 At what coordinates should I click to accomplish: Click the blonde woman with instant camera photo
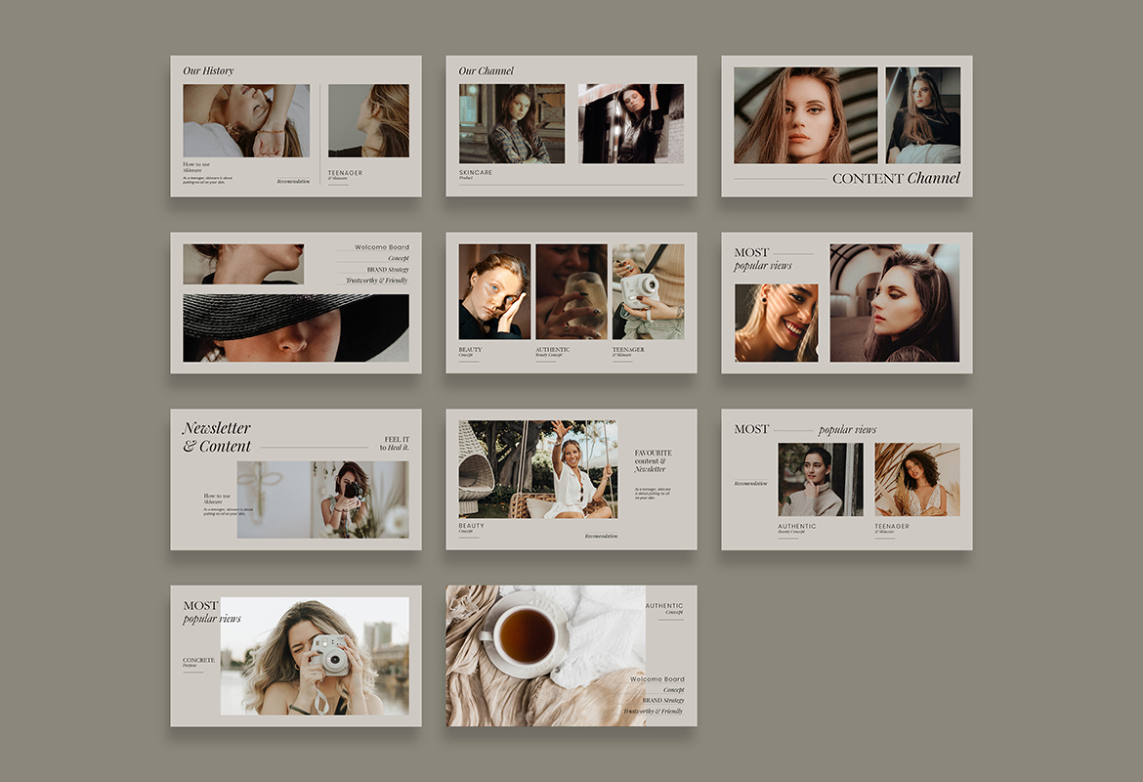pos(314,655)
